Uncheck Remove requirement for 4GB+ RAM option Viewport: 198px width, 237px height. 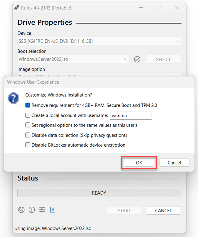tap(28, 105)
